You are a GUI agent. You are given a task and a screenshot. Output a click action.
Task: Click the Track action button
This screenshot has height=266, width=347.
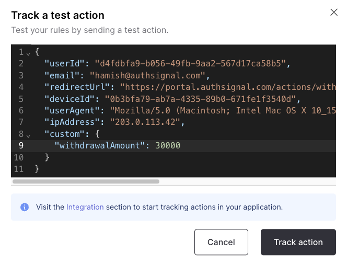pyautogui.click(x=298, y=242)
